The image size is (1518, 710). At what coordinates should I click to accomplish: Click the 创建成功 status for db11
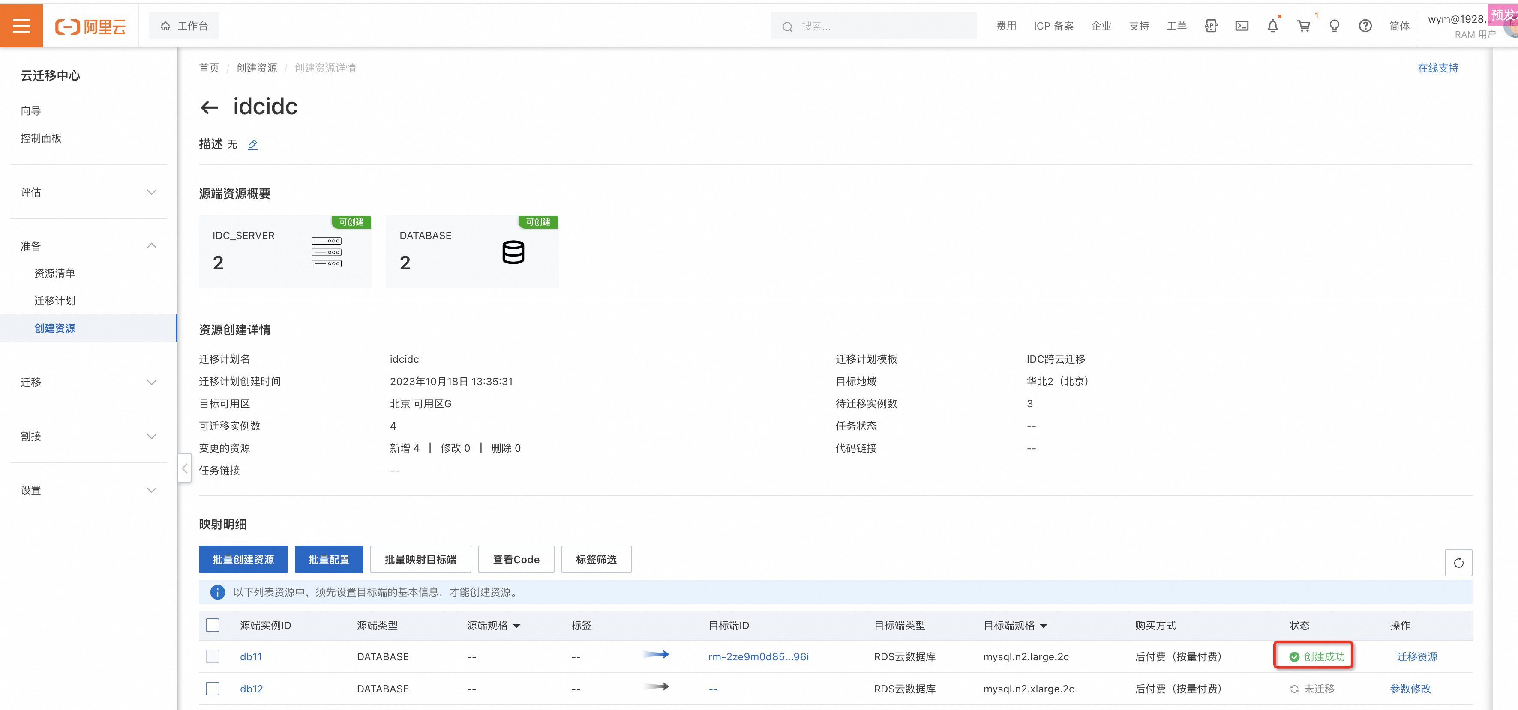(x=1317, y=656)
